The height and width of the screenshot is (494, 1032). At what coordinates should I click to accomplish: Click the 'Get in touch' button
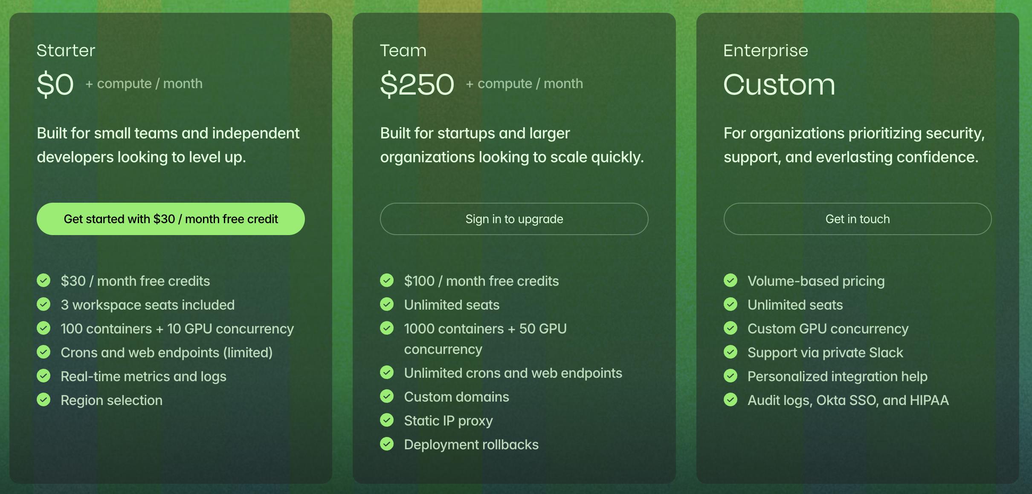tap(857, 219)
